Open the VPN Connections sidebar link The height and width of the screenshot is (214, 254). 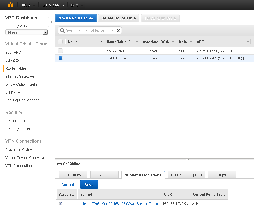[20, 166]
